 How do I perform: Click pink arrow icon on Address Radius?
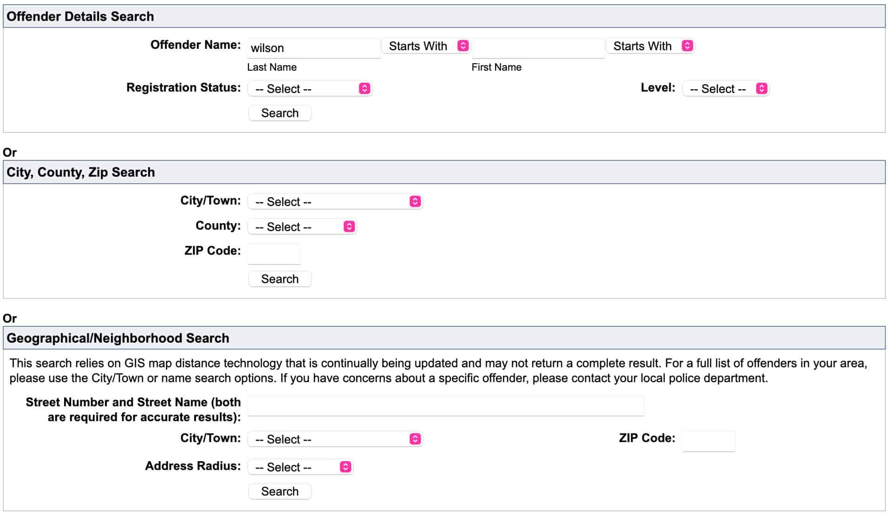(x=345, y=467)
